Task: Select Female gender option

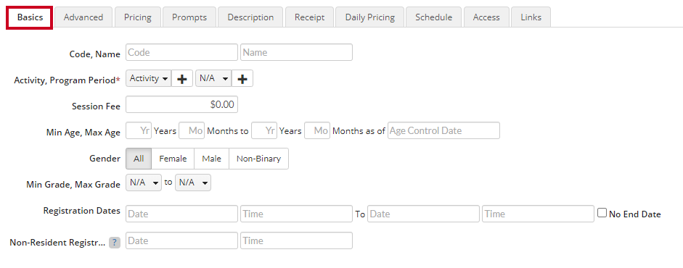Action: tap(173, 159)
